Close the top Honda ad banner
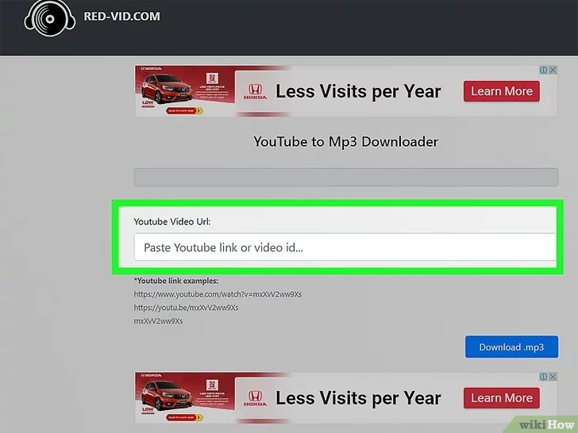This screenshot has height=433, width=578. 553,70
